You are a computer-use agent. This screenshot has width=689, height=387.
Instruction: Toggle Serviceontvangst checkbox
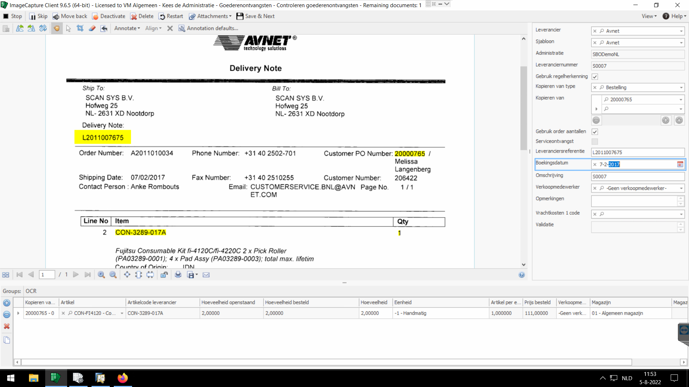click(595, 142)
